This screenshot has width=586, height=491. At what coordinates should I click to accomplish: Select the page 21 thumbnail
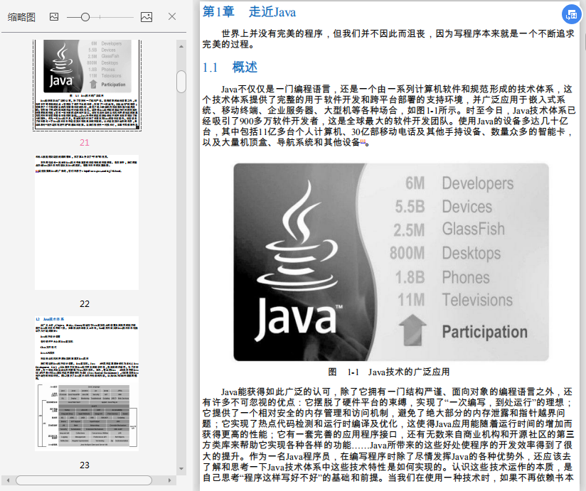pos(87,85)
